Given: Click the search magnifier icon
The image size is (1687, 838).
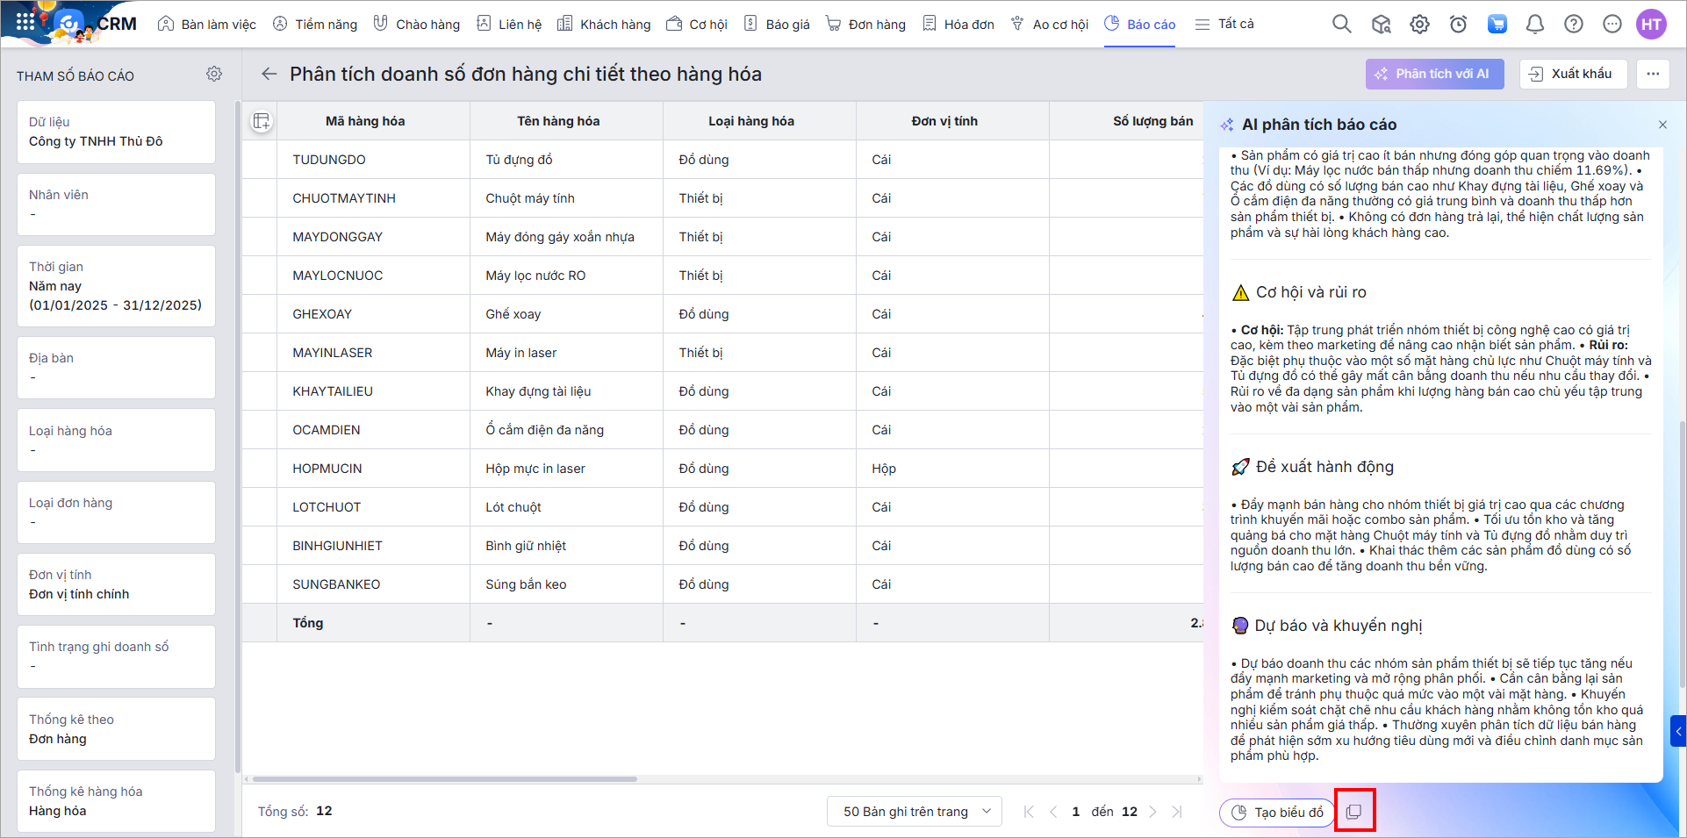Looking at the screenshot, I should point(1341,25).
